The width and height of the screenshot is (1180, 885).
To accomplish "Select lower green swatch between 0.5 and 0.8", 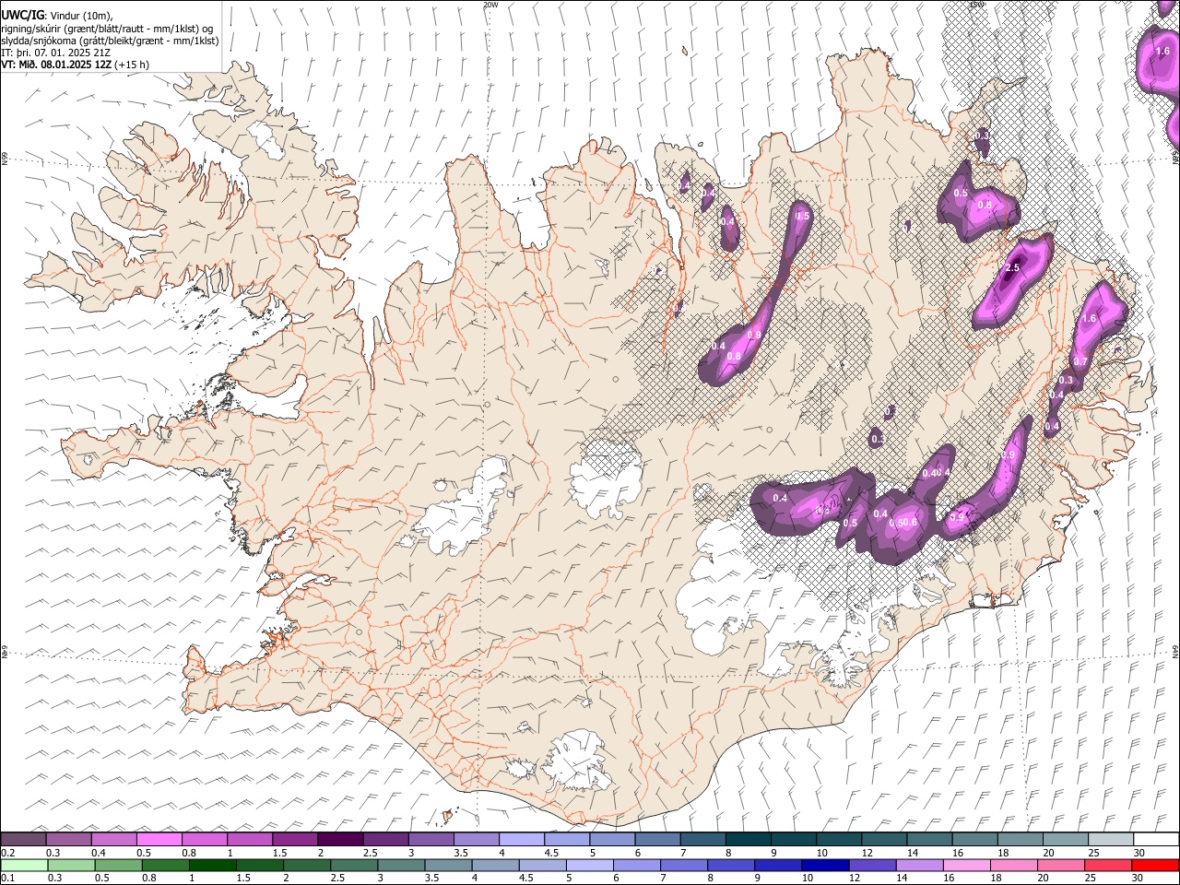I will click(x=118, y=865).
